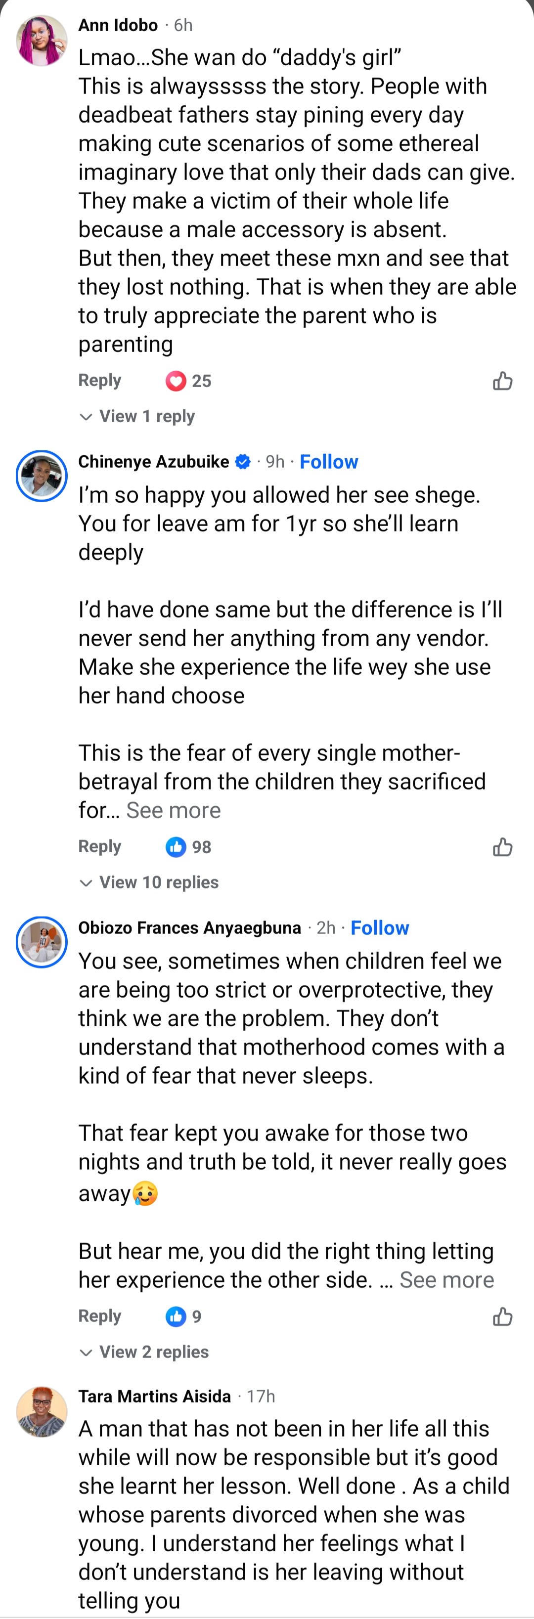Like Ann Idobo's comment with thumbs-up

502,381
